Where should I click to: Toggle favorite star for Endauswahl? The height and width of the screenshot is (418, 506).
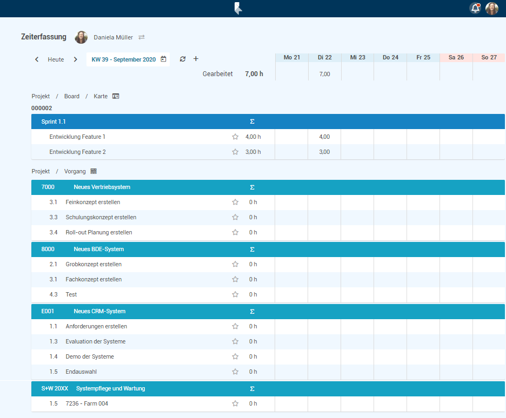point(235,372)
